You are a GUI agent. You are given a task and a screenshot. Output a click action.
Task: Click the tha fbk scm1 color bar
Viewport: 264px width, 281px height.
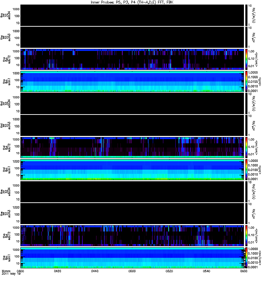(x=246, y=81)
